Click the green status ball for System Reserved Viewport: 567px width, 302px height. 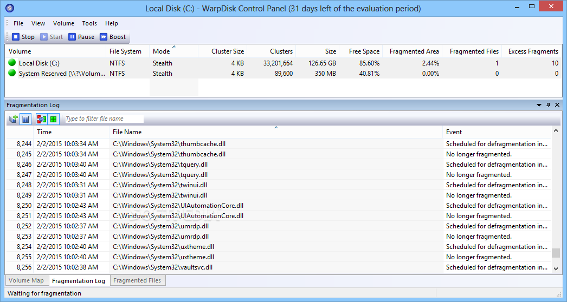pos(12,73)
